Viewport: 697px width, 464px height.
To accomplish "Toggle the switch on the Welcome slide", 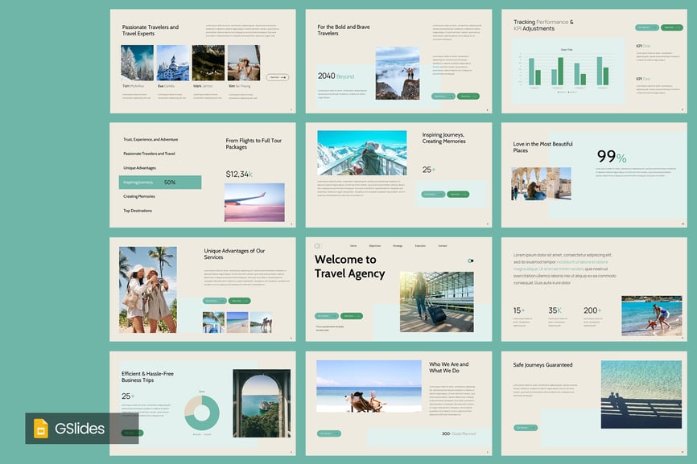I will click(x=471, y=261).
